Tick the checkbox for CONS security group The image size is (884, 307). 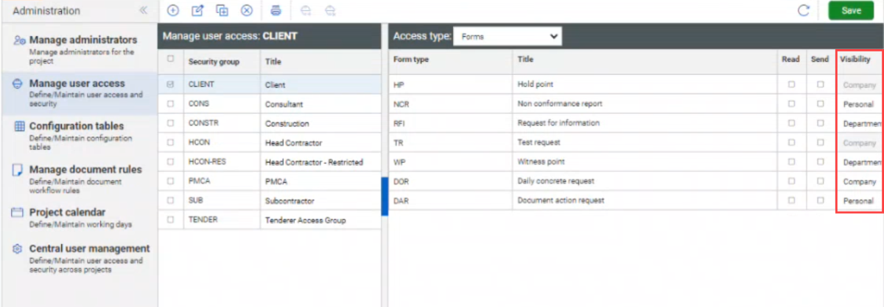(x=171, y=104)
